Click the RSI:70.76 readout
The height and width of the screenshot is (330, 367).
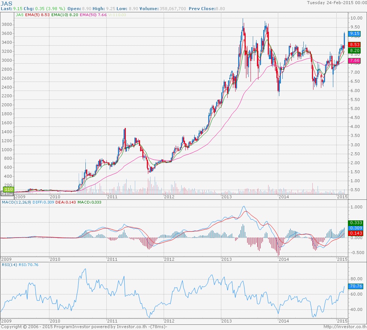point(28,265)
